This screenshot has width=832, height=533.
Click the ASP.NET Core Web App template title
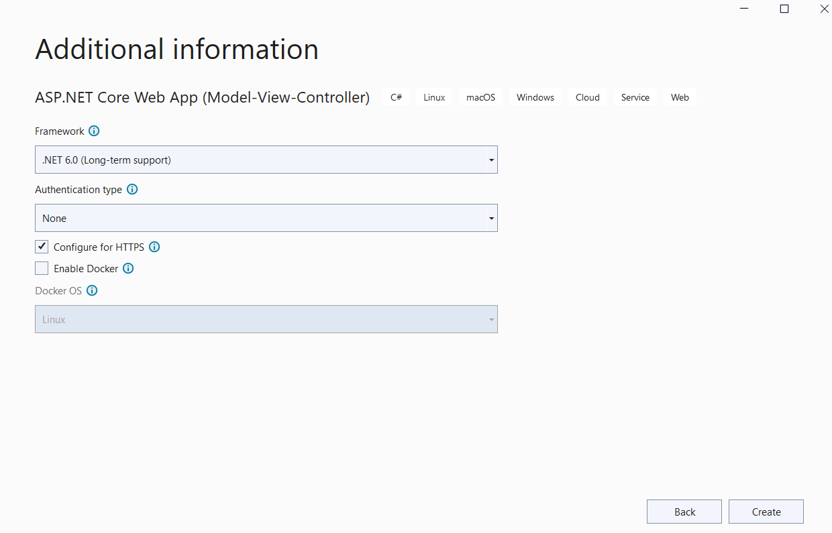[203, 98]
